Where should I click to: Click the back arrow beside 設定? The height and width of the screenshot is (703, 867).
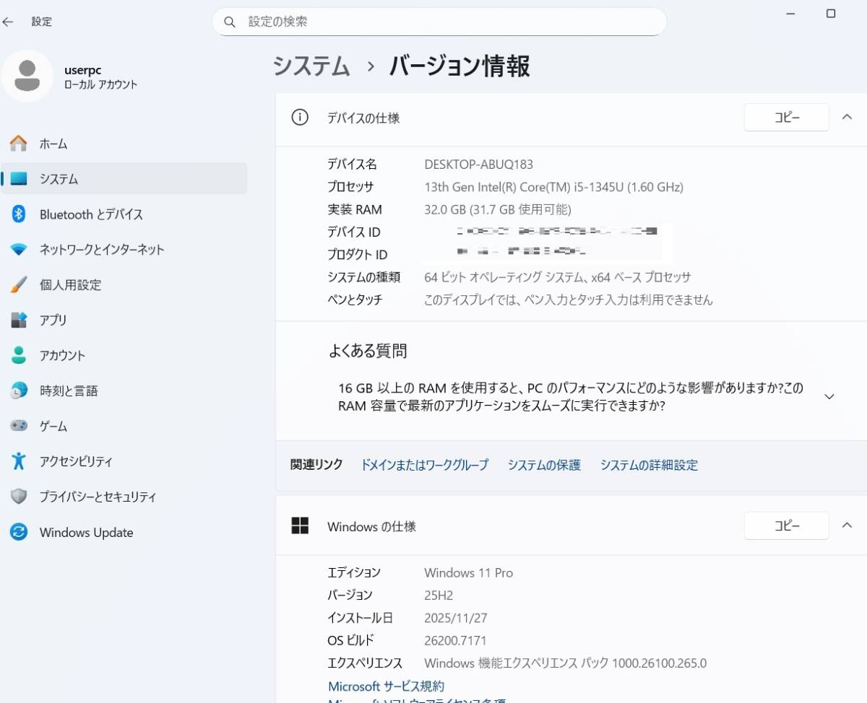coord(8,22)
